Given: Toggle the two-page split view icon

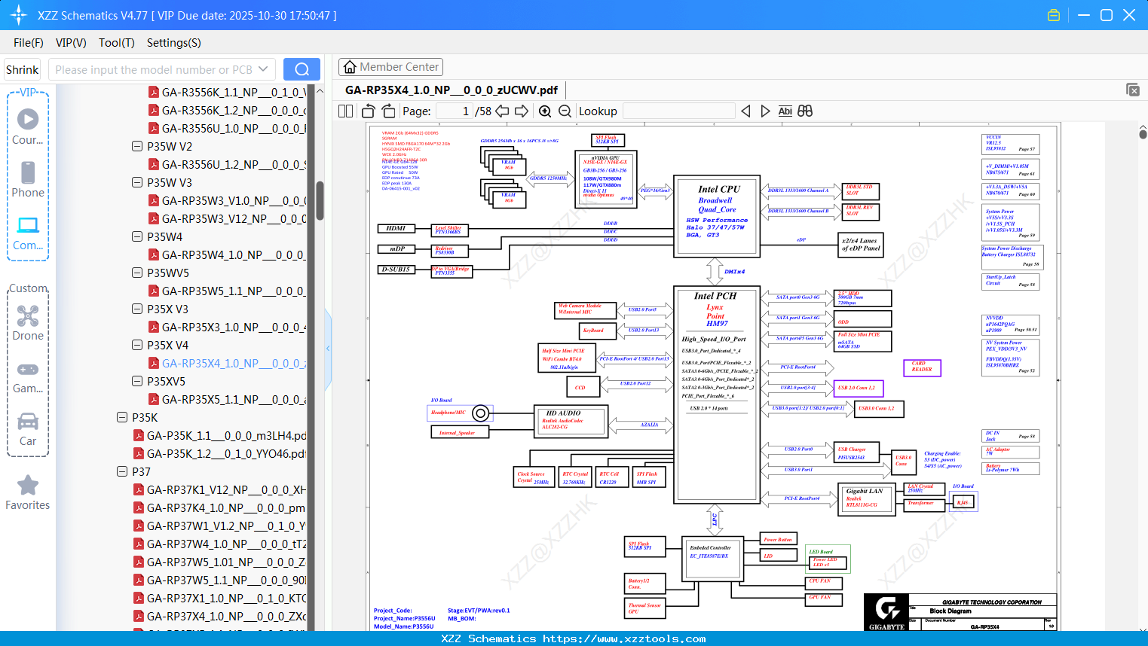Looking at the screenshot, I should coord(346,111).
